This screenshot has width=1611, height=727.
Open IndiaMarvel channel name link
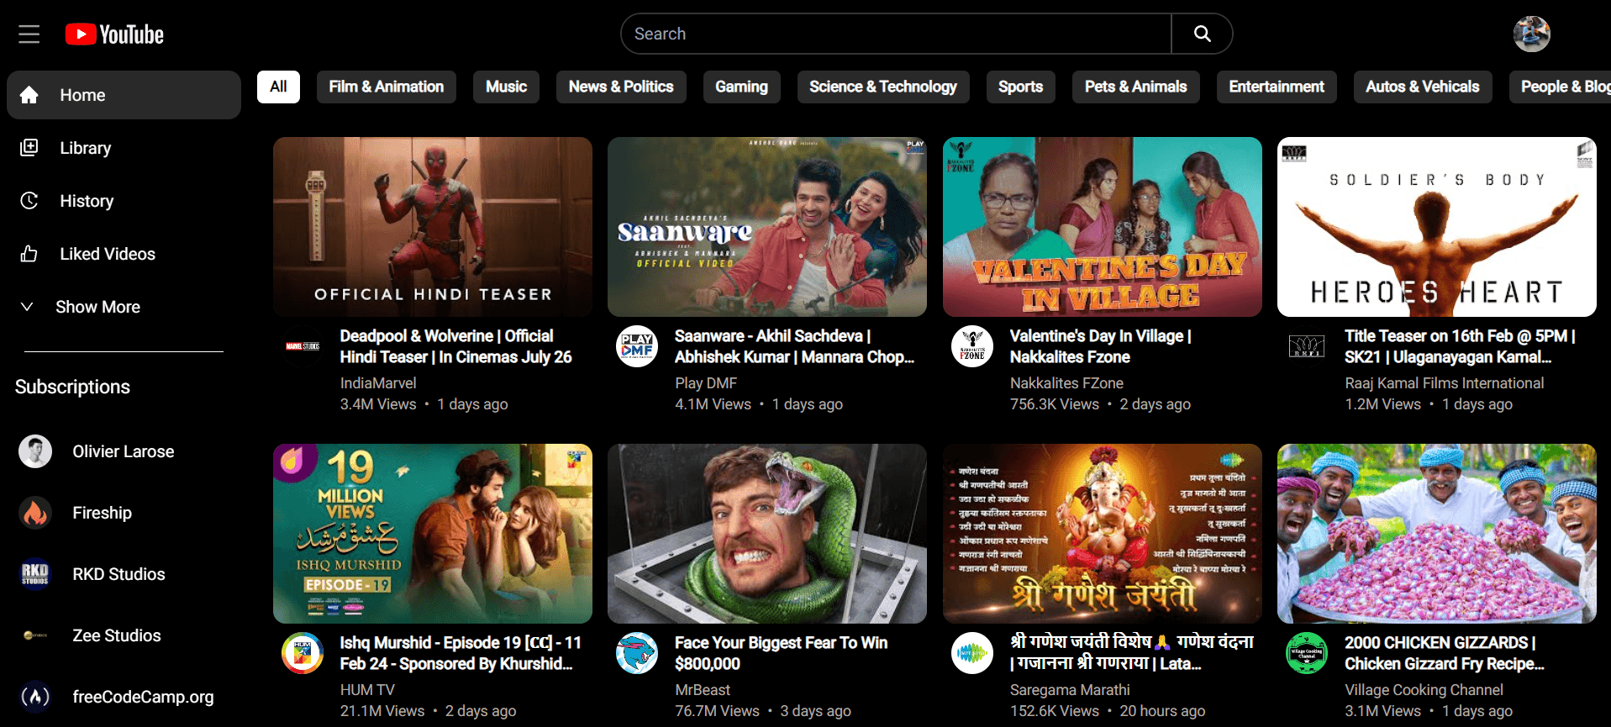point(378,383)
